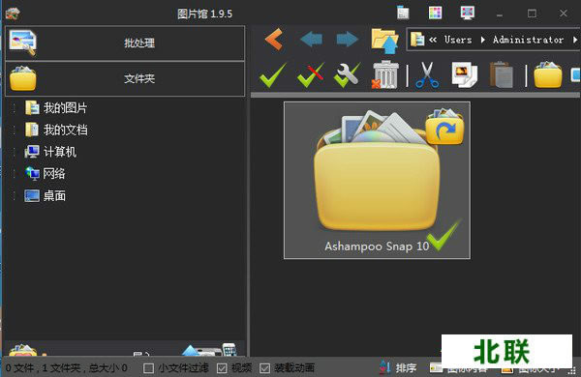Viewport: 581px width, 377px height.
Task: Expand the arrow after Administrator breadcrumb
Action: click(x=574, y=40)
